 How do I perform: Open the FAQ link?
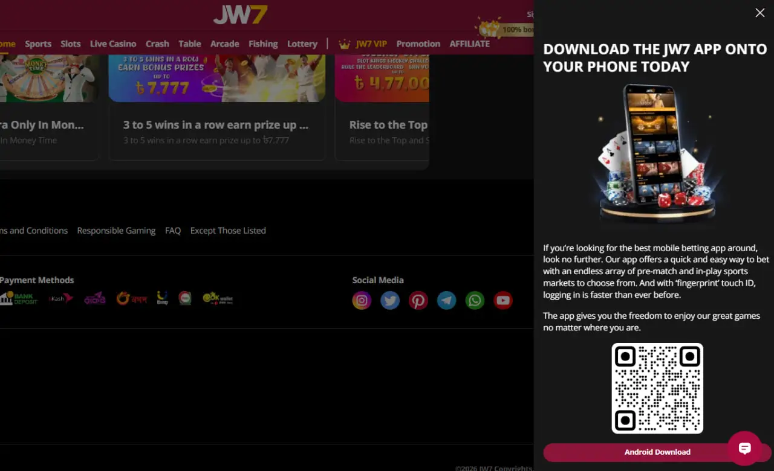172,230
